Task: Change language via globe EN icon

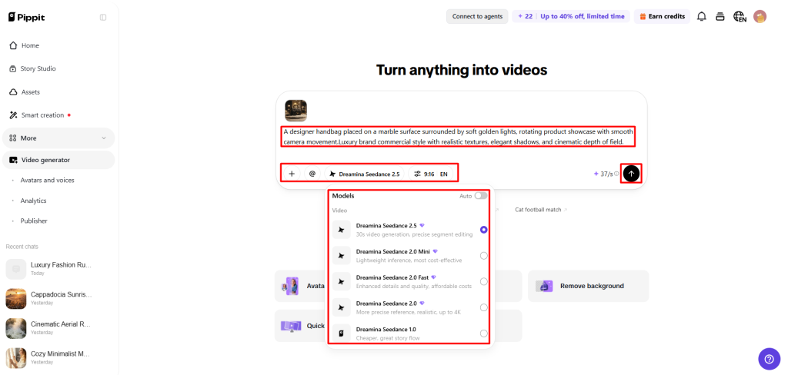Action: pos(740,17)
